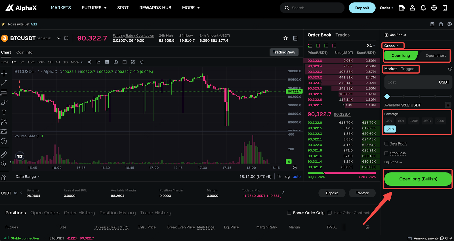The image size is (454, 241).
Task: Open More timeframes dropdown
Action: point(77,62)
